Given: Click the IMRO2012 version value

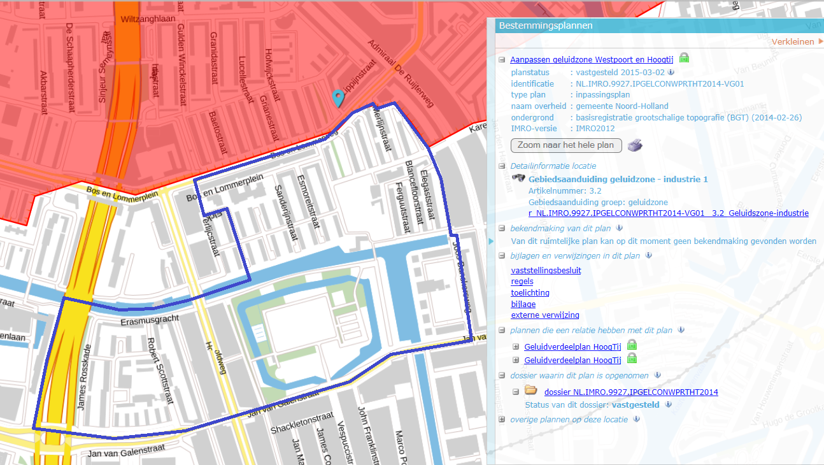Looking at the screenshot, I should 596,129.
